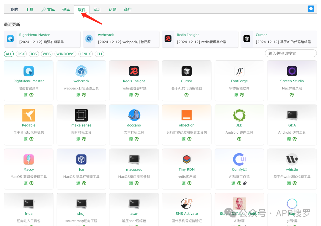Image resolution: width=321 pixels, height=226 pixels.
Task: Click the whistle W icon
Action: pyautogui.click(x=292, y=159)
